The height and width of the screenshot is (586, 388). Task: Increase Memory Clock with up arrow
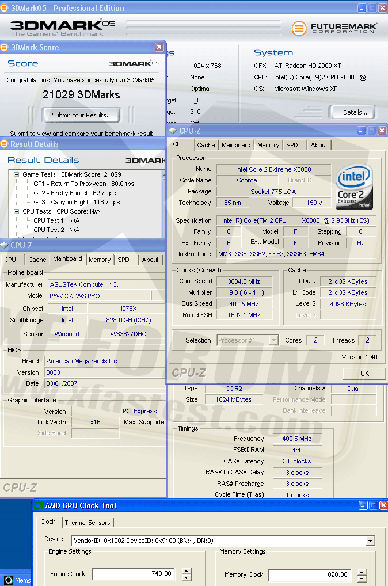(x=362, y=572)
